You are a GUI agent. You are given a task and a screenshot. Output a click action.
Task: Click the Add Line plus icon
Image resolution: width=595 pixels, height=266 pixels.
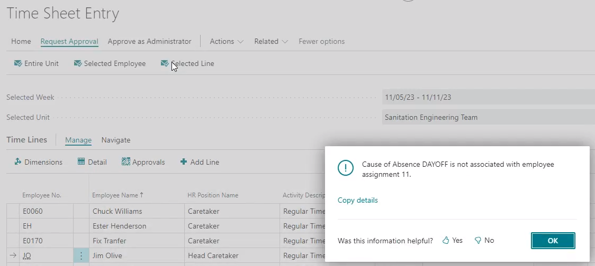pos(184,162)
